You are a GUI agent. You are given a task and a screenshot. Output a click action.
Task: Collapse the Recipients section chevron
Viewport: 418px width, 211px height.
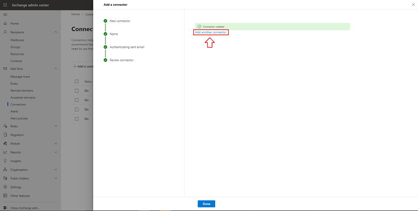click(x=56, y=32)
